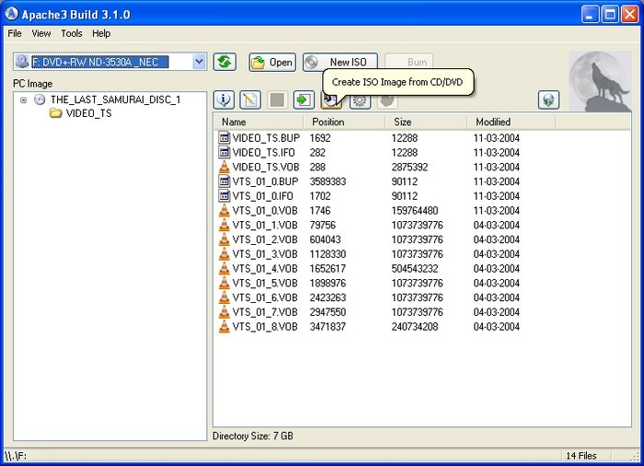This screenshot has width=644, height=466.
Task: Open the Help menu
Action: point(101,33)
